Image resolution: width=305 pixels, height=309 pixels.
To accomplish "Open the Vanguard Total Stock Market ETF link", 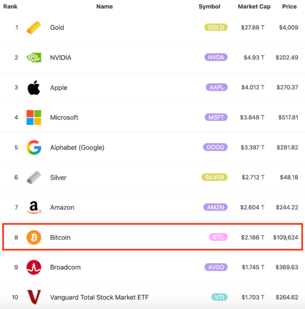I will [100, 297].
